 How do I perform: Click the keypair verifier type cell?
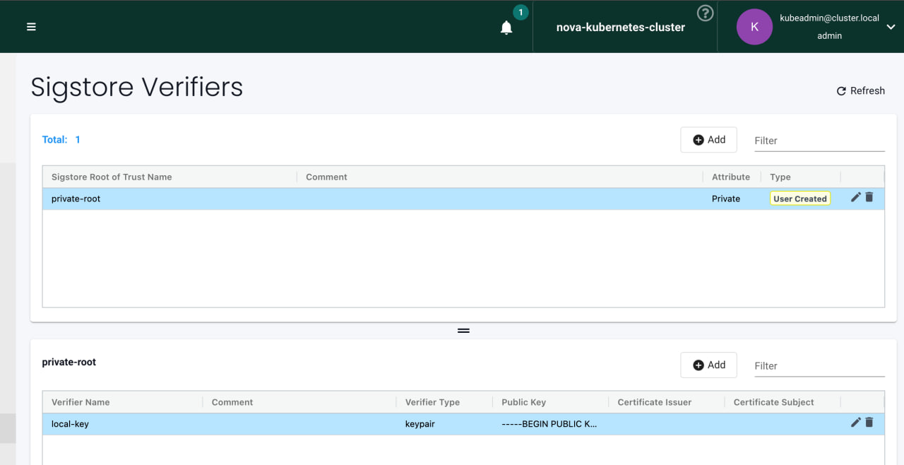pyautogui.click(x=420, y=424)
